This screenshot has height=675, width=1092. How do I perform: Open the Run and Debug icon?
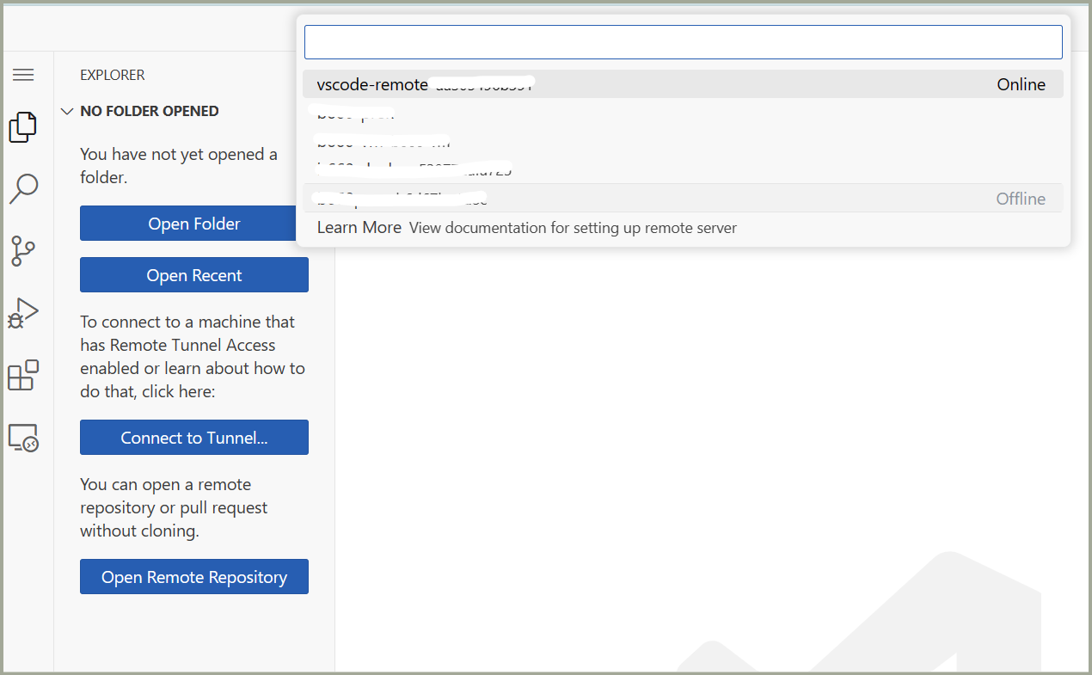click(x=23, y=313)
